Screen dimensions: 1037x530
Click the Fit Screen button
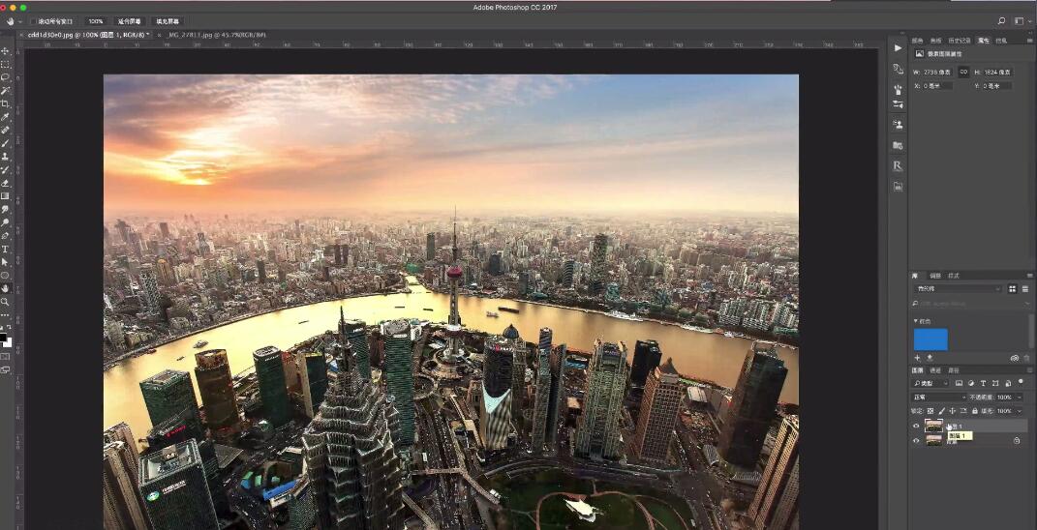pos(130,21)
